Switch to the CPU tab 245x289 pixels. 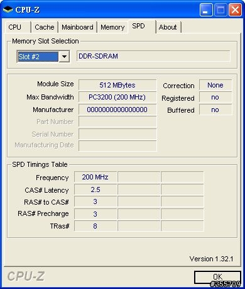tap(18, 27)
